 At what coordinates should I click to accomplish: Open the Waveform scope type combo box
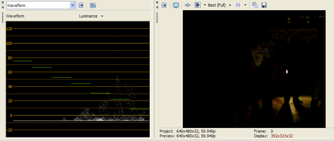(41, 5)
